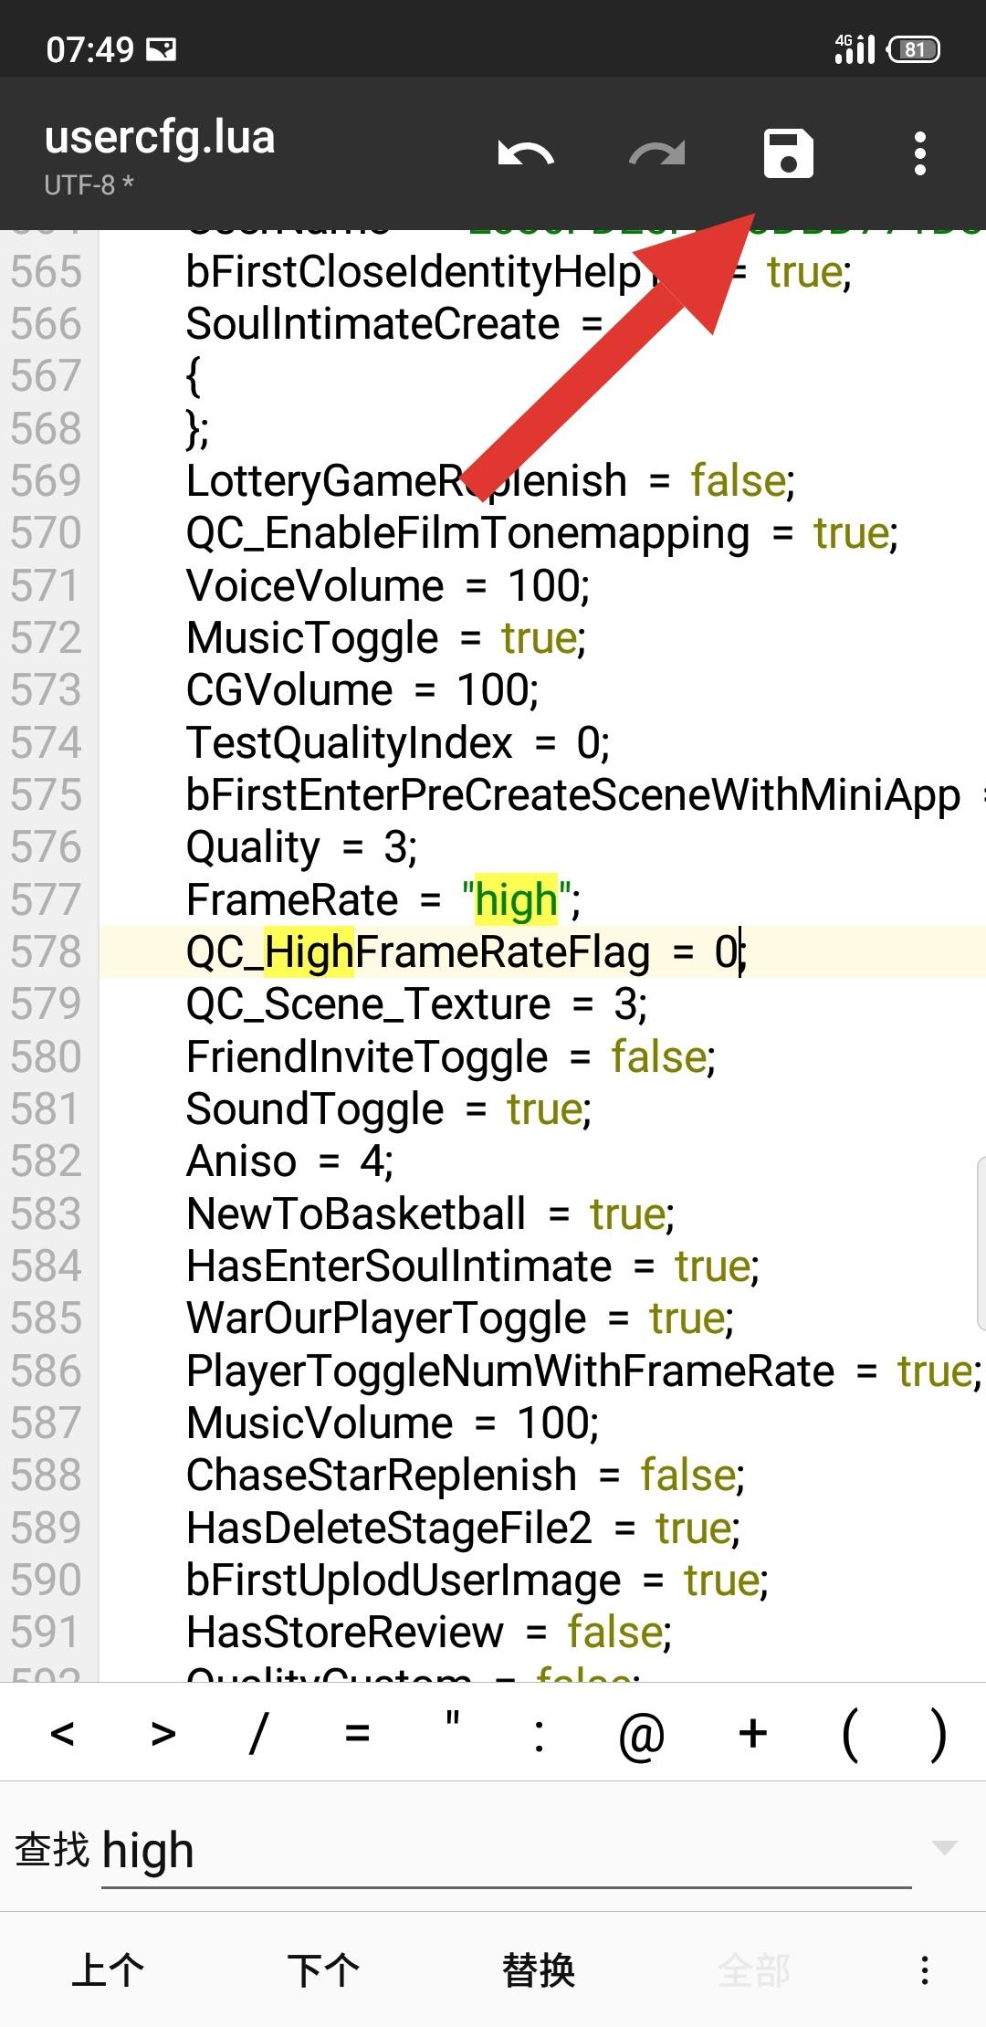Tap line number 582 in gutter
986x2027 pixels.
pos(47,1161)
